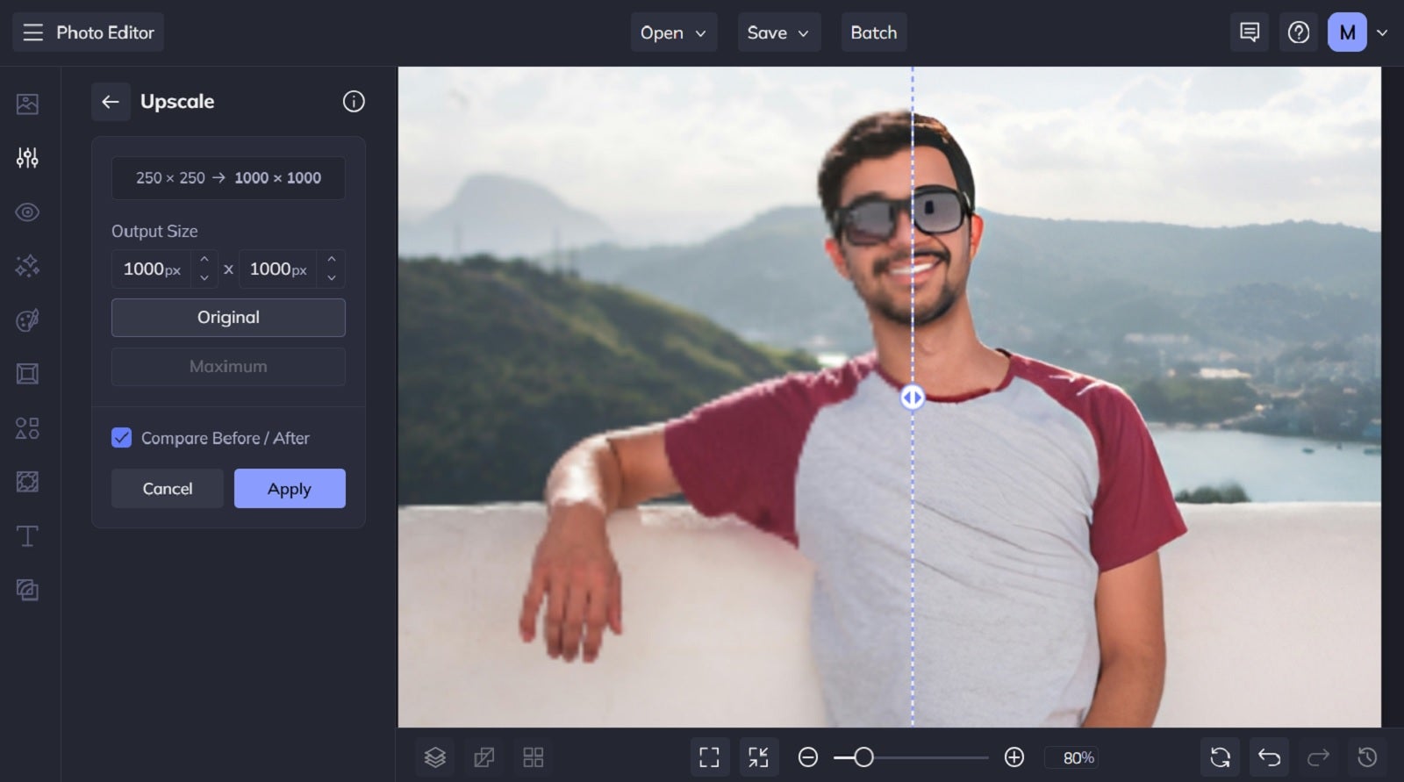Increase output height with up arrow
The width and height of the screenshot is (1404, 782).
pyautogui.click(x=332, y=260)
